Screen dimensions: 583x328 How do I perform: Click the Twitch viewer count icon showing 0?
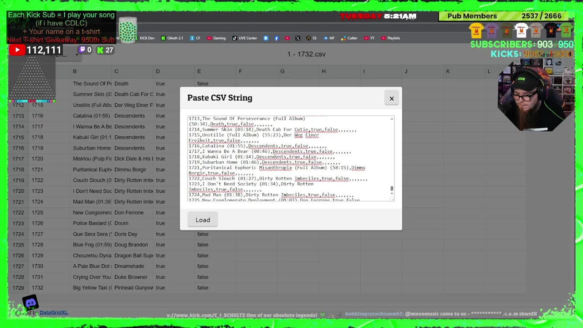(x=82, y=50)
